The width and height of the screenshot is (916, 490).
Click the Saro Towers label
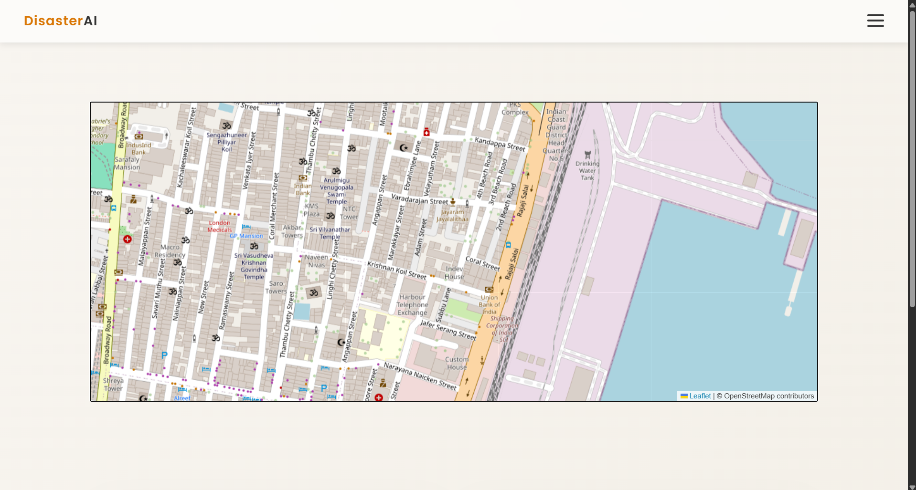coord(276,287)
